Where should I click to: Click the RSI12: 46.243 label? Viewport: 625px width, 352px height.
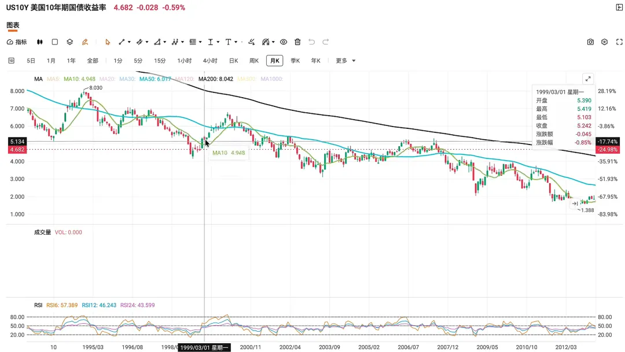point(99,305)
